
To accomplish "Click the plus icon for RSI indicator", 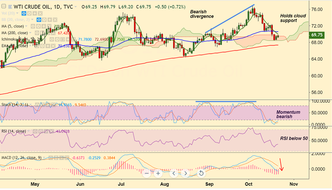I will coord(46,131).
